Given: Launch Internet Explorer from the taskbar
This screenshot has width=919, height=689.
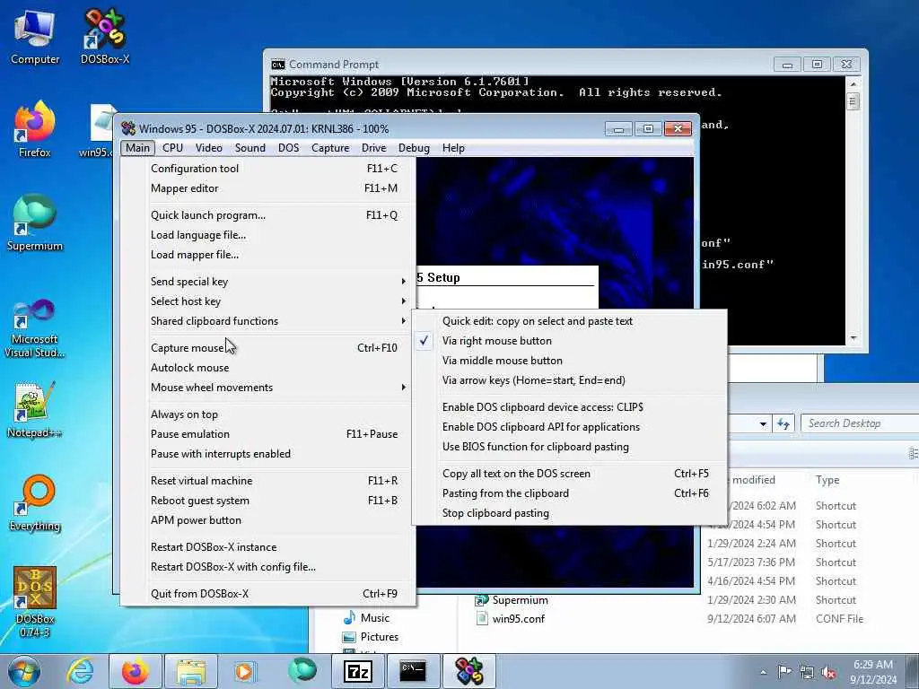Looking at the screenshot, I should click(x=80, y=671).
